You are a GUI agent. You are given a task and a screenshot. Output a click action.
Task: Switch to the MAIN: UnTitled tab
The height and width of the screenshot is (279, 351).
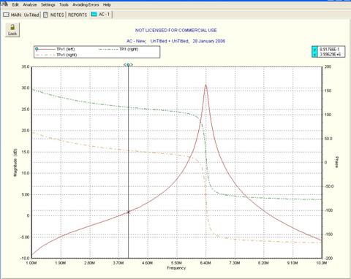(x=21, y=15)
